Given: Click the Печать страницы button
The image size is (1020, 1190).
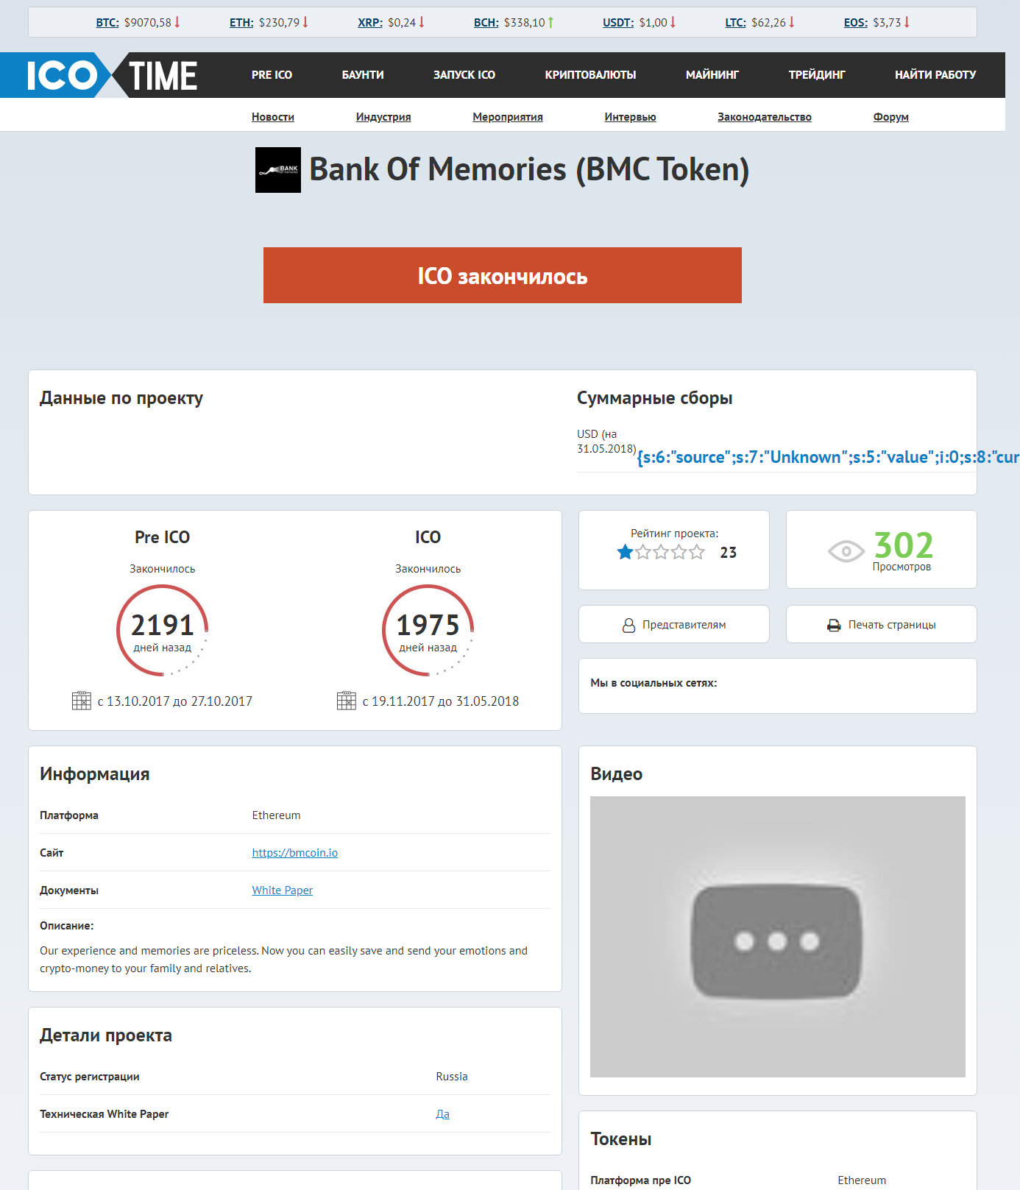Looking at the screenshot, I should pos(882,624).
